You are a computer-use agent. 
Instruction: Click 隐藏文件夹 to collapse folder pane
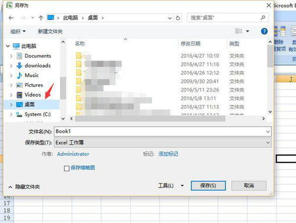(24, 187)
